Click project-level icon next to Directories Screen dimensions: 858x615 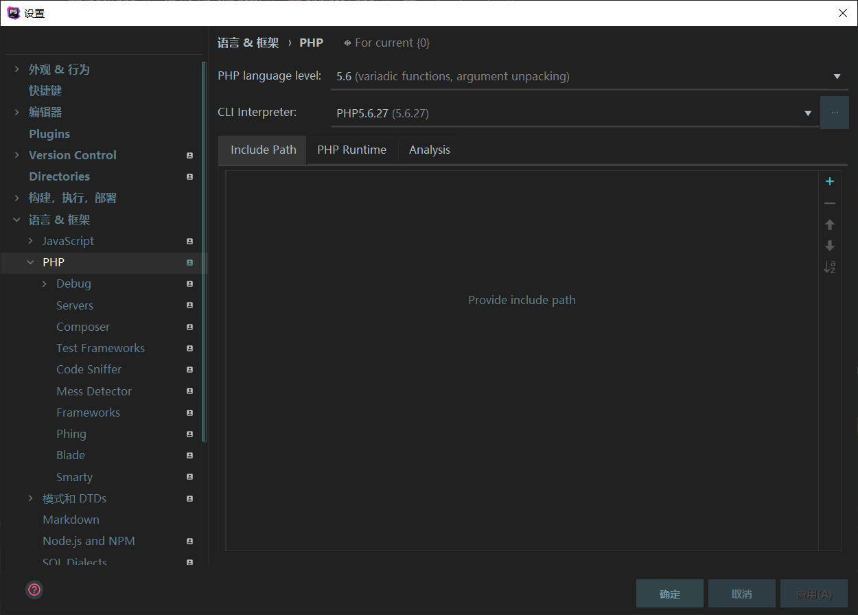[x=189, y=177]
